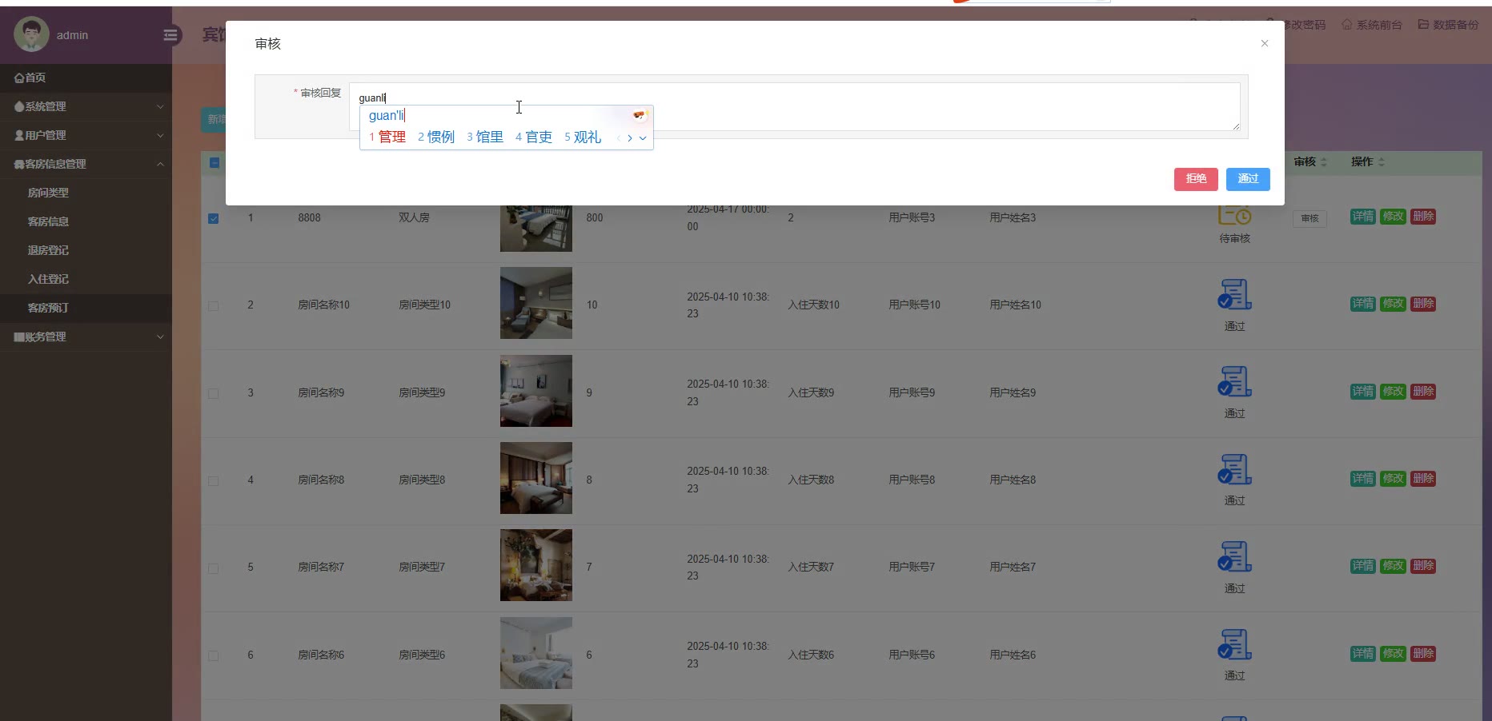This screenshot has height=721, width=1492.
Task: Uncheck the checkbox for row 1 room 8808
Action: pyautogui.click(x=214, y=218)
